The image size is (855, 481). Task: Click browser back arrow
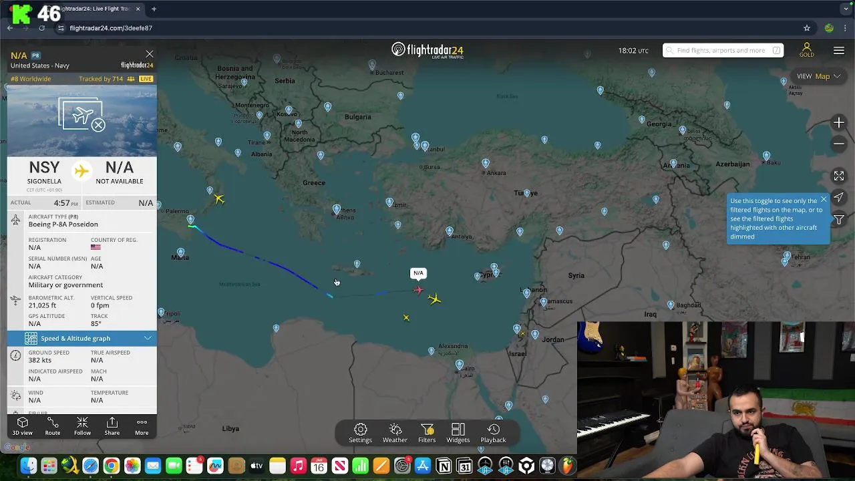pyautogui.click(x=10, y=28)
